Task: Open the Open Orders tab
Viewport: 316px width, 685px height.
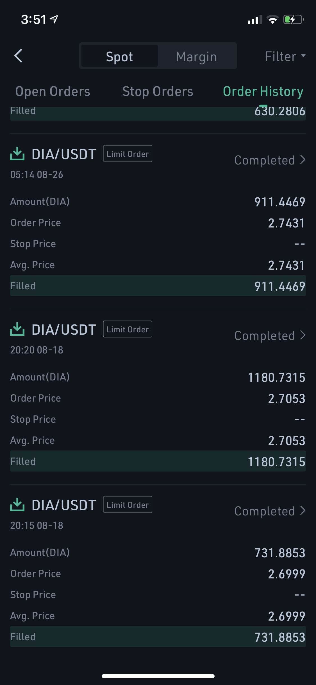Action: pos(53,91)
